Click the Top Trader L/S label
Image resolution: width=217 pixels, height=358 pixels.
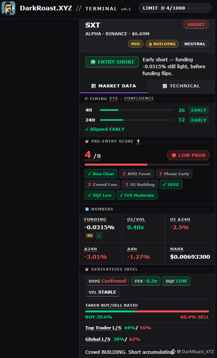coord(103,328)
